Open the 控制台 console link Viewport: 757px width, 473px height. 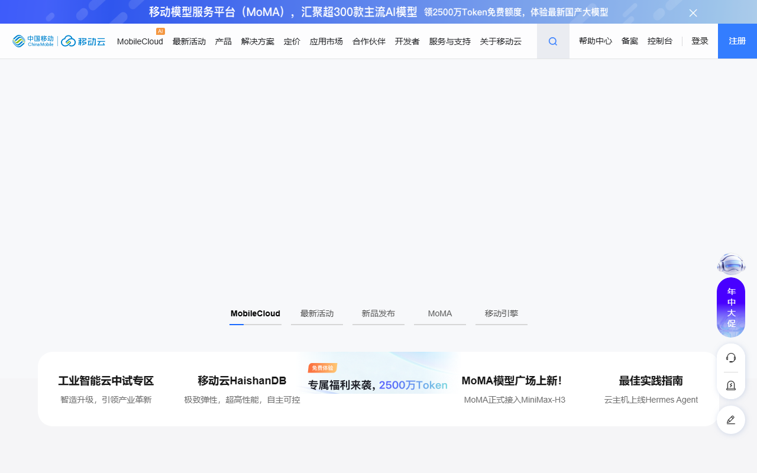click(x=660, y=41)
